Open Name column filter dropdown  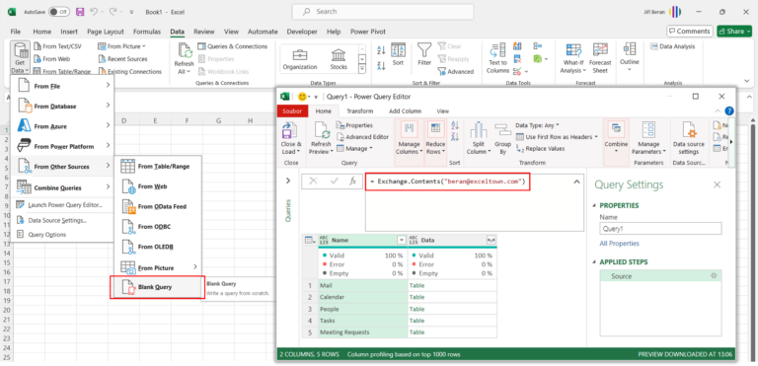[402, 240]
